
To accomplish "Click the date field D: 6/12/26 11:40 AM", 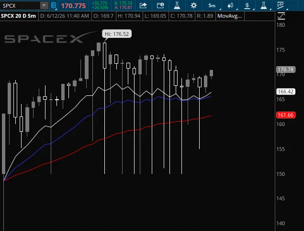I will [64, 16].
